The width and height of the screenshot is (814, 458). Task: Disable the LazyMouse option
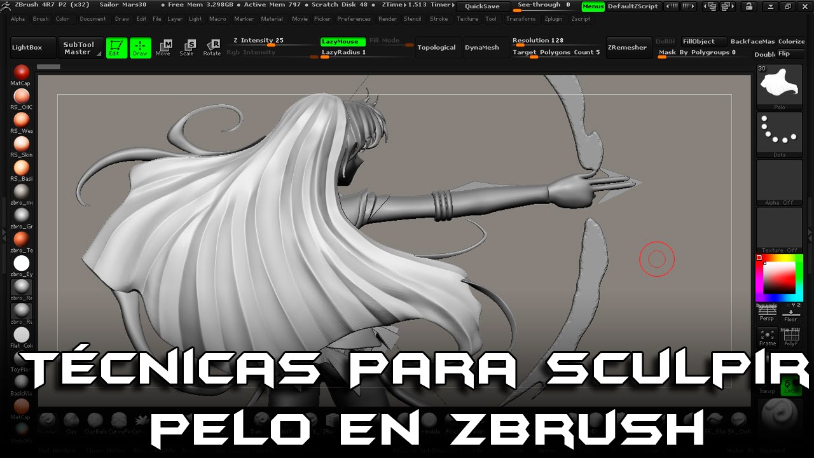pyautogui.click(x=343, y=41)
